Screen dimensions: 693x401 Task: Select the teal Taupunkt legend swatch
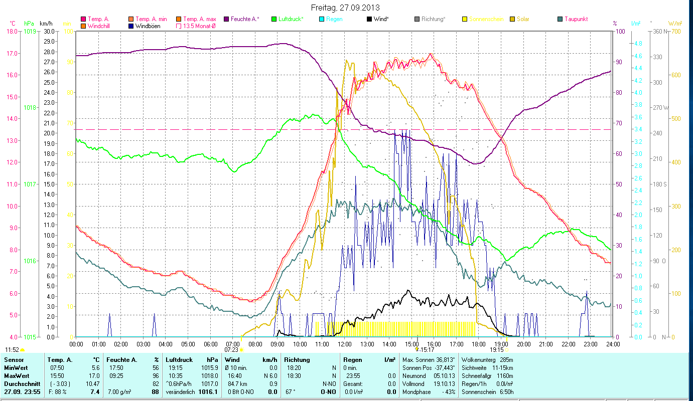tap(561, 19)
